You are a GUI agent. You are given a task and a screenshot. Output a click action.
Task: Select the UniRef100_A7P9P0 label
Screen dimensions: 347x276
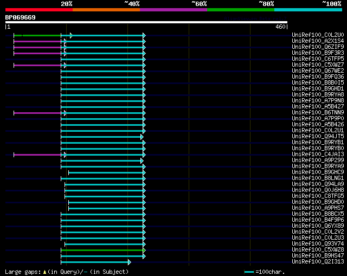pos(318,119)
